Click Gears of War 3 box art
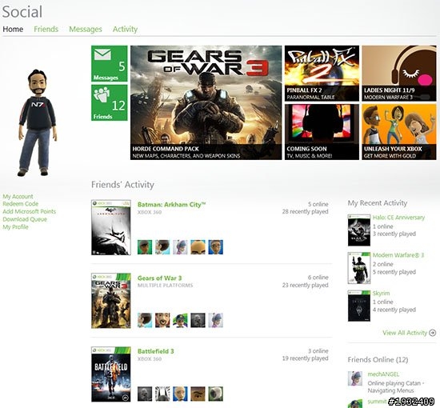Image resolution: width=440 pixels, height=408 pixels. coord(111,301)
